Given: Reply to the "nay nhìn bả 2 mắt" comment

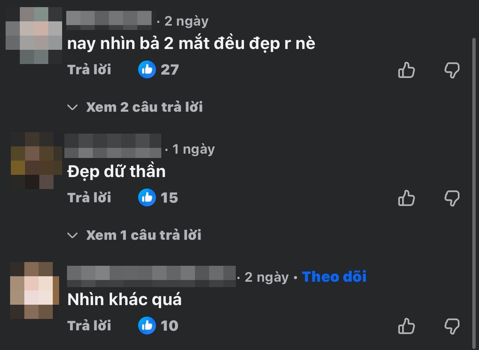Looking at the screenshot, I should [x=89, y=70].
